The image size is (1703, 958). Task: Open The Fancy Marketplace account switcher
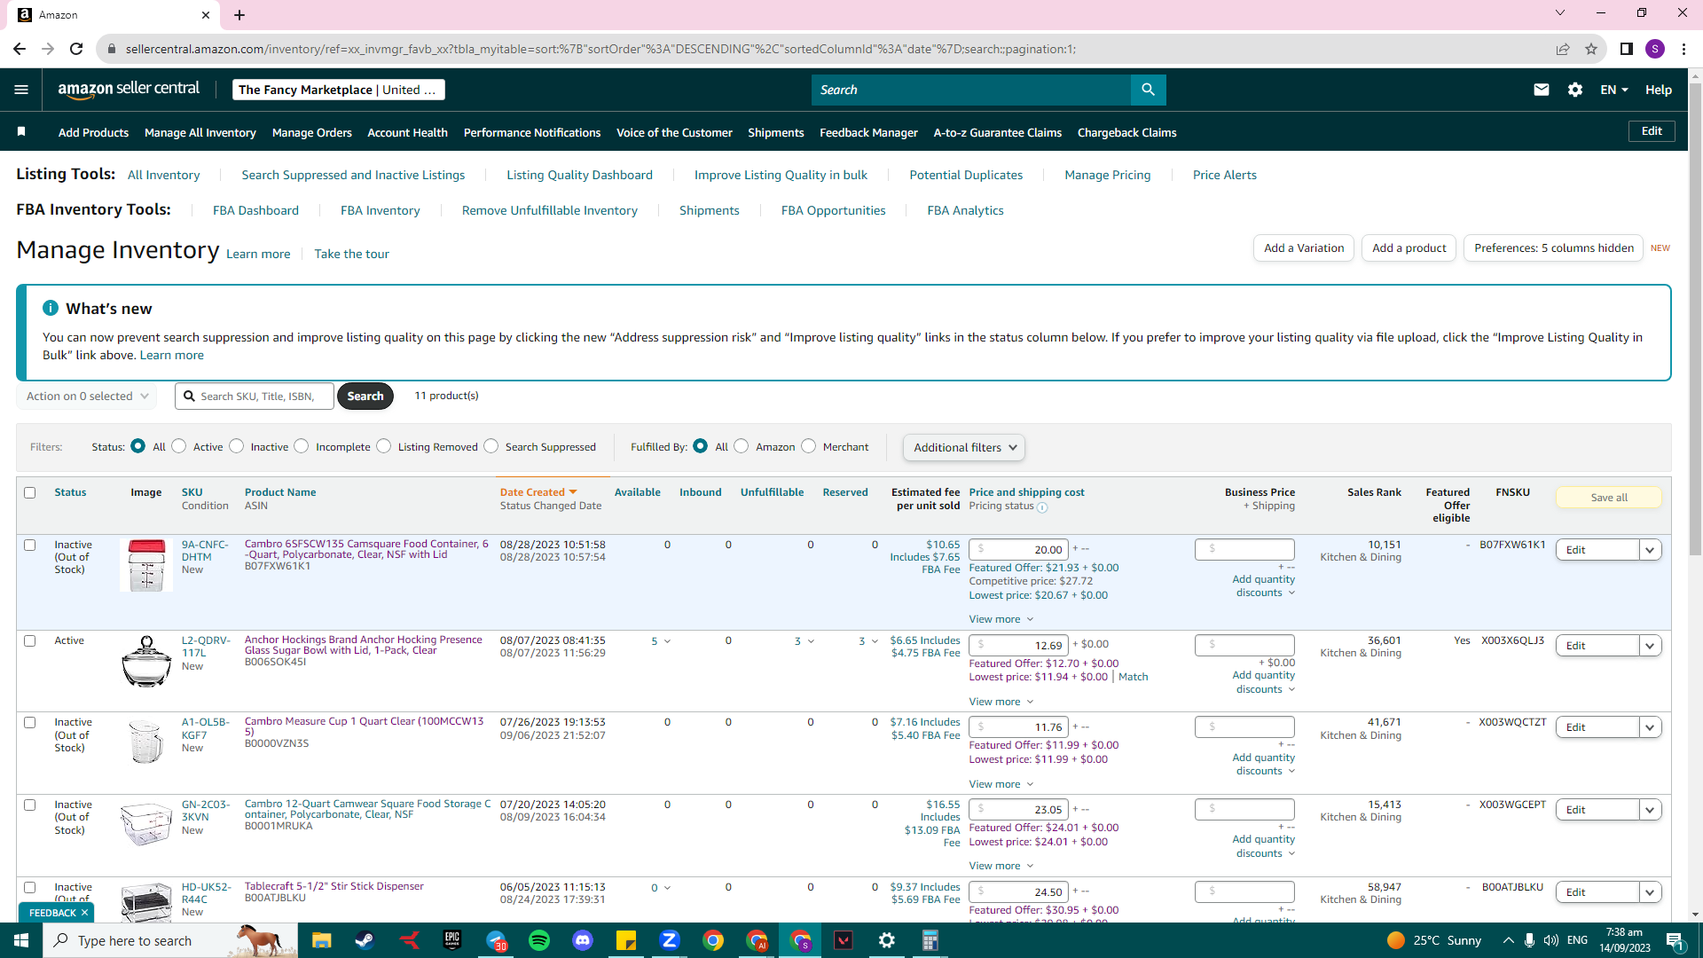pos(338,90)
